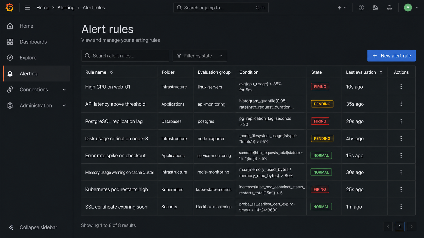Open the notifications bell in top bar
Viewport: 424px width, 238px height.
pos(389,8)
